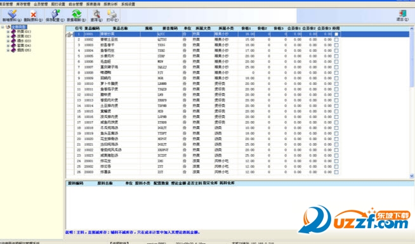Viewport: 415px width, 244px height.
Task: Collapse the root 全部类别 tree node
Action: (3, 27)
